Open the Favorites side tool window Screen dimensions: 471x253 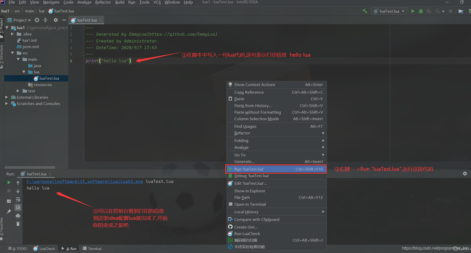[x=2, y=229]
